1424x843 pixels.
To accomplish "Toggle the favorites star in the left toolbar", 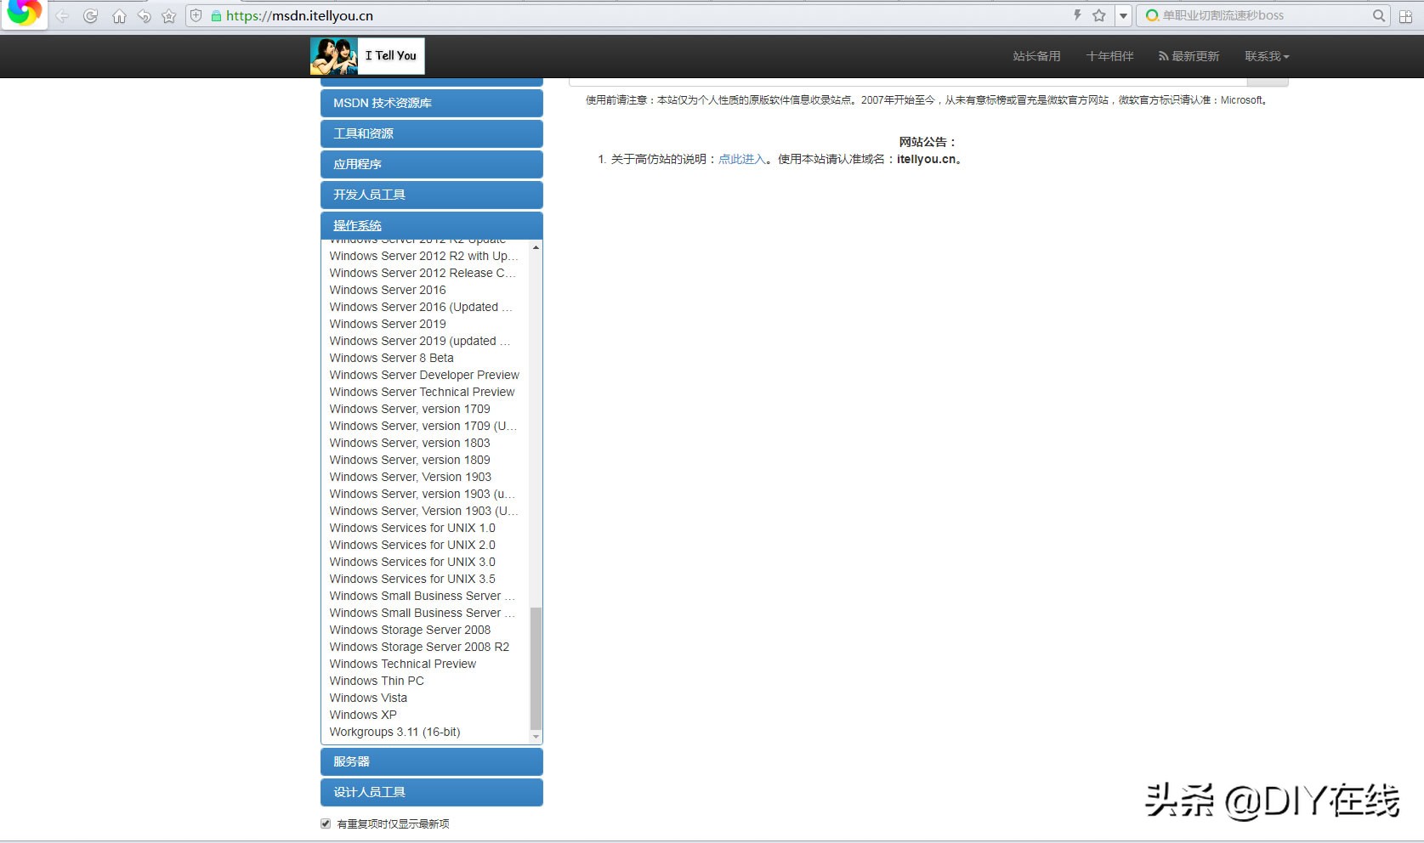I will pos(168,14).
